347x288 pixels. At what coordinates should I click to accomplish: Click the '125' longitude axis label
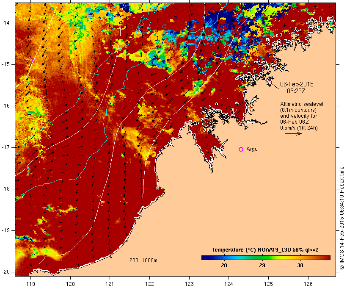(268, 284)
